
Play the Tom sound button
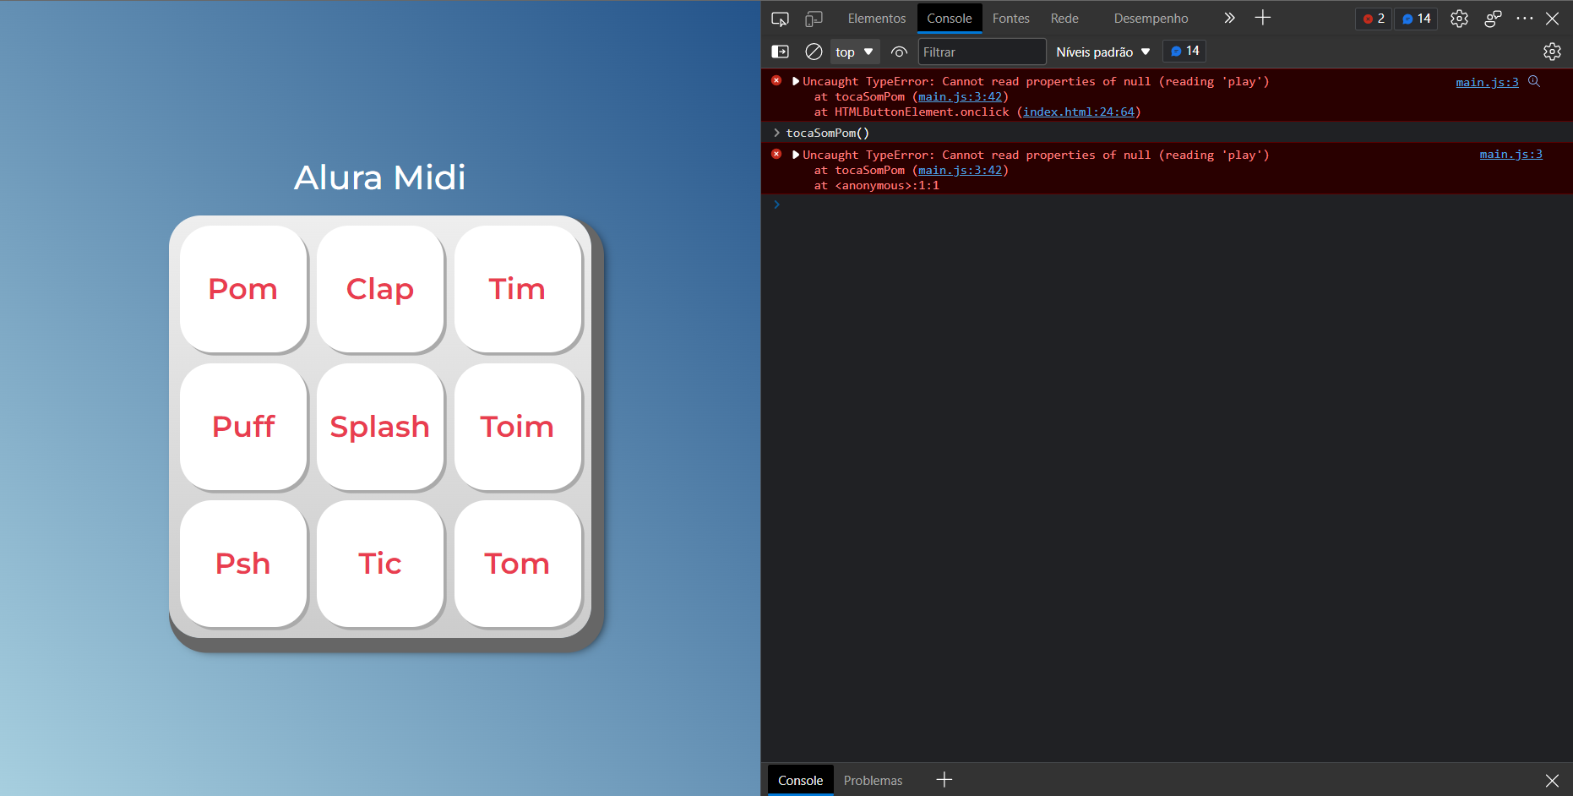point(518,564)
